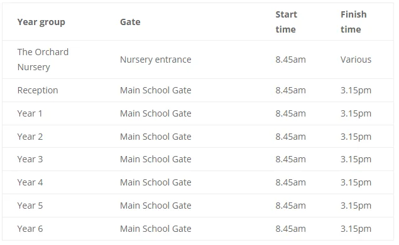Click the Year 6 row label
Viewport: 399px width, 245px height.
tap(30, 229)
